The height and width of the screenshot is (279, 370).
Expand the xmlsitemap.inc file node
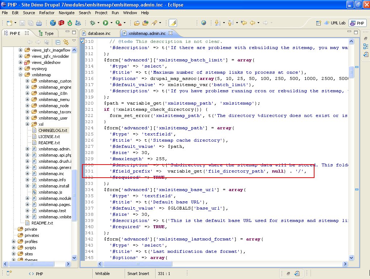tap(27, 173)
